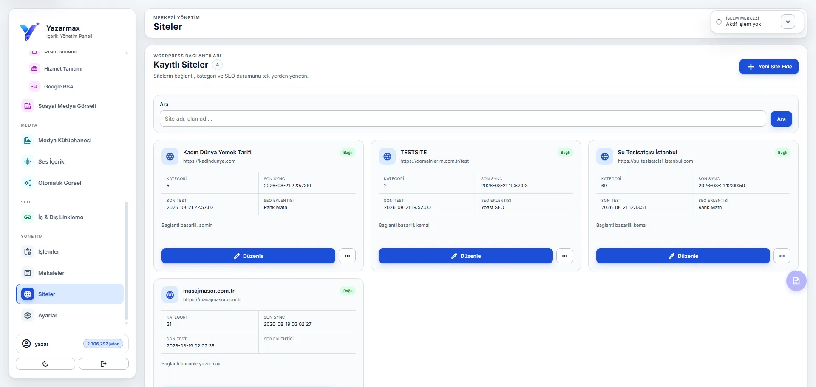Click the https://masajmasor.com.tr URL text
The image size is (816, 387).
coord(212,300)
